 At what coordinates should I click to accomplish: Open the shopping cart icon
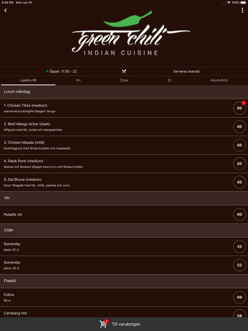(103, 324)
